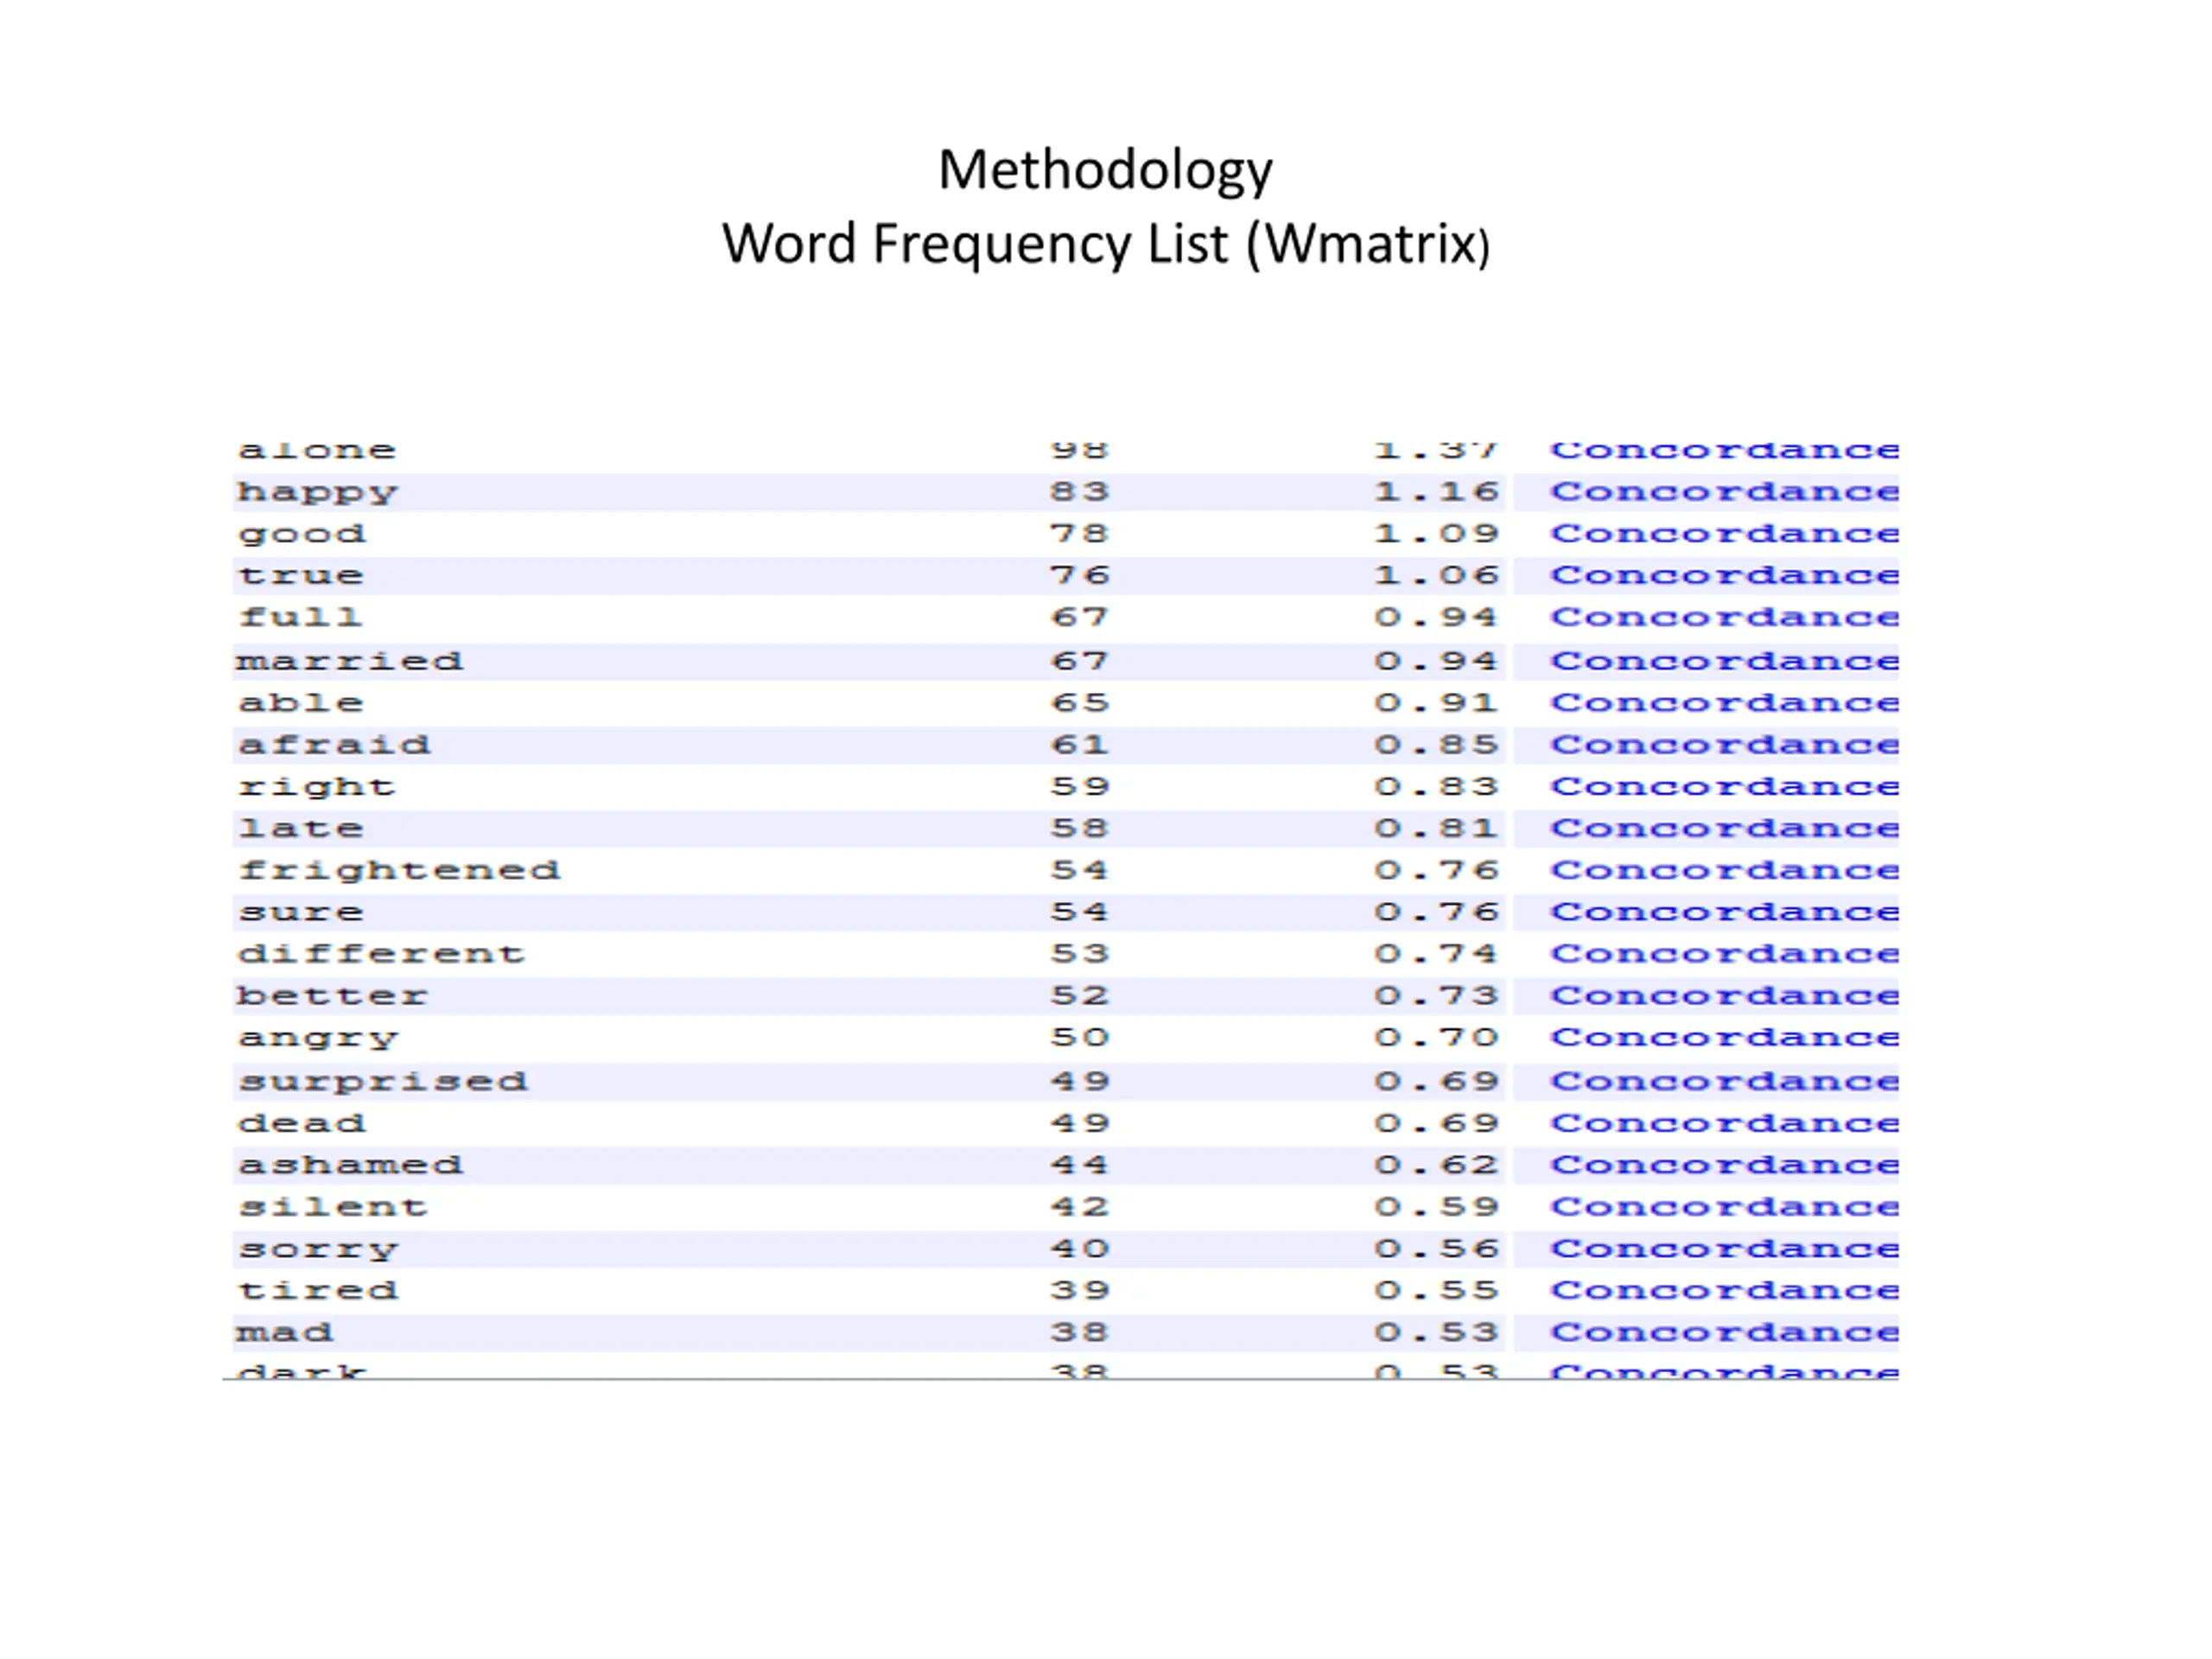
Task: Open the Concordance link for good
Action: click(1724, 534)
